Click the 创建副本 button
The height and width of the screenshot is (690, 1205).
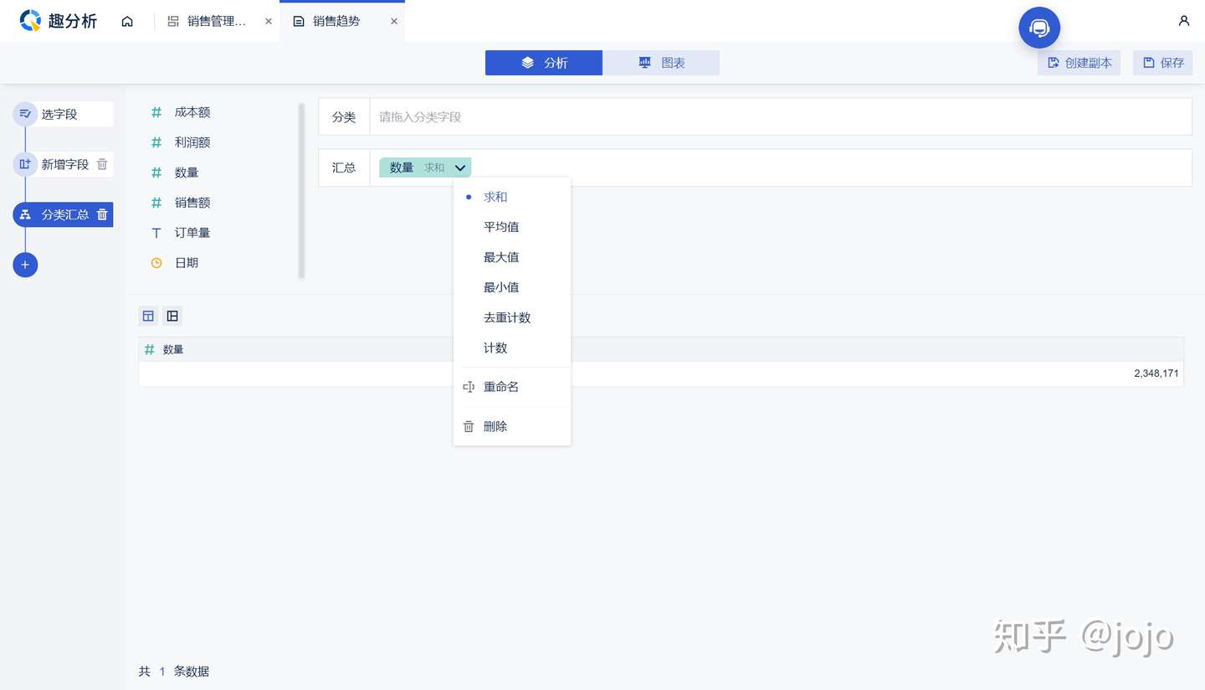pyautogui.click(x=1079, y=63)
